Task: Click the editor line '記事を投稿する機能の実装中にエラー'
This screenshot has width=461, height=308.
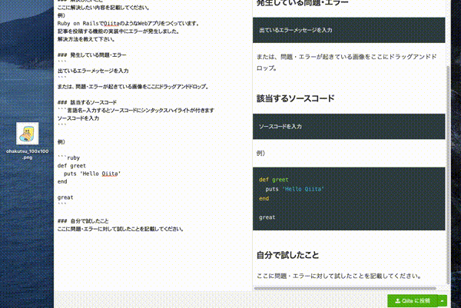Action: coord(118,31)
